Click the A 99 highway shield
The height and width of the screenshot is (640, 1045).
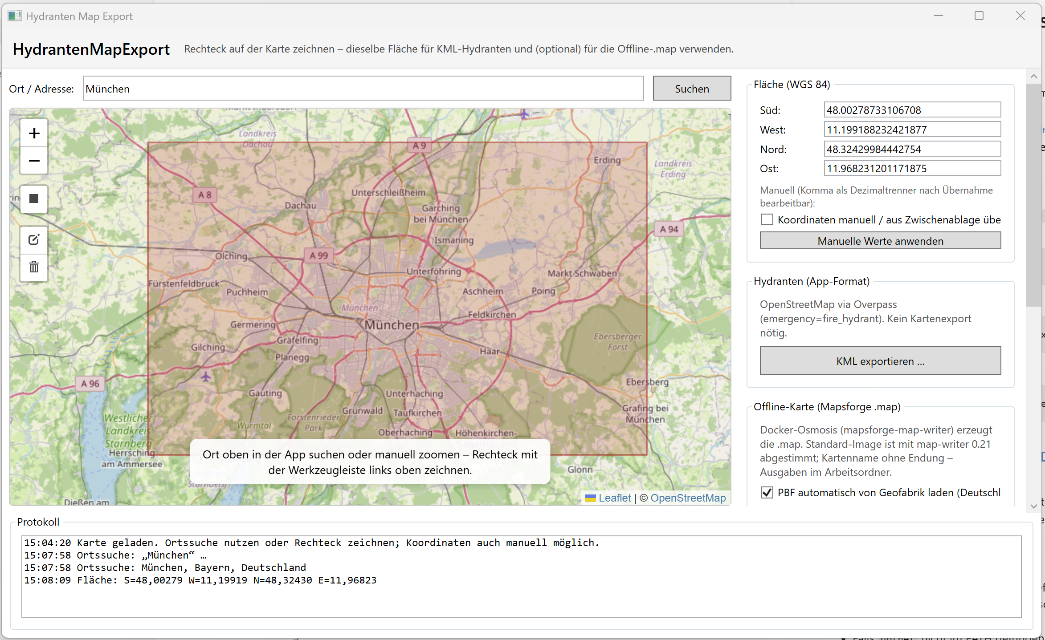coord(318,255)
